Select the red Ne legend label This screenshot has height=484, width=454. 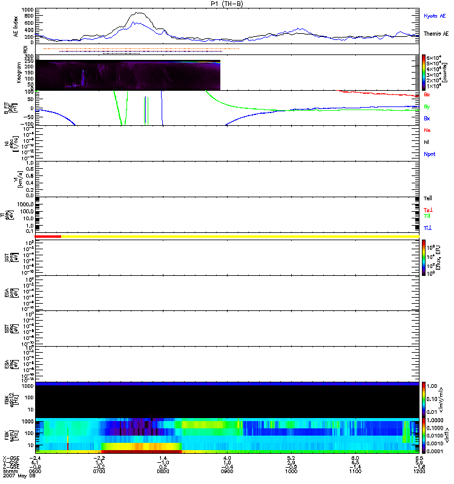[x=427, y=130]
